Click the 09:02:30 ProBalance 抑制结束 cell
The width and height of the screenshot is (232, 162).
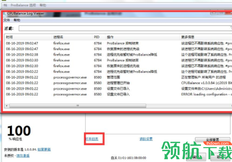[x=123, y=60]
